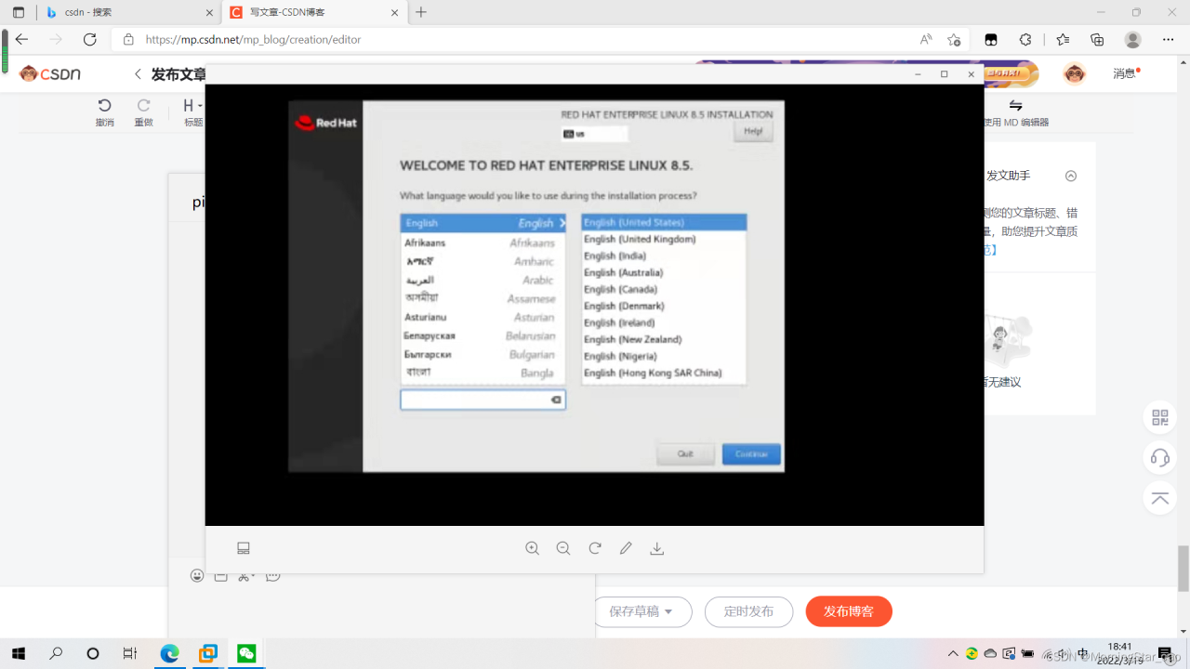Open the browser extensions menu
The height and width of the screenshot is (669, 1190).
[1025, 39]
